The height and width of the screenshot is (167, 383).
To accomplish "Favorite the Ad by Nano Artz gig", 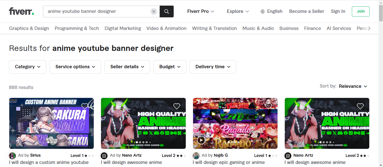I will [x=177, y=106].
